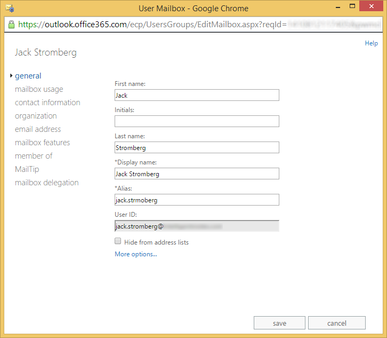Focus the Alias field
387x338 pixels.
click(197, 200)
